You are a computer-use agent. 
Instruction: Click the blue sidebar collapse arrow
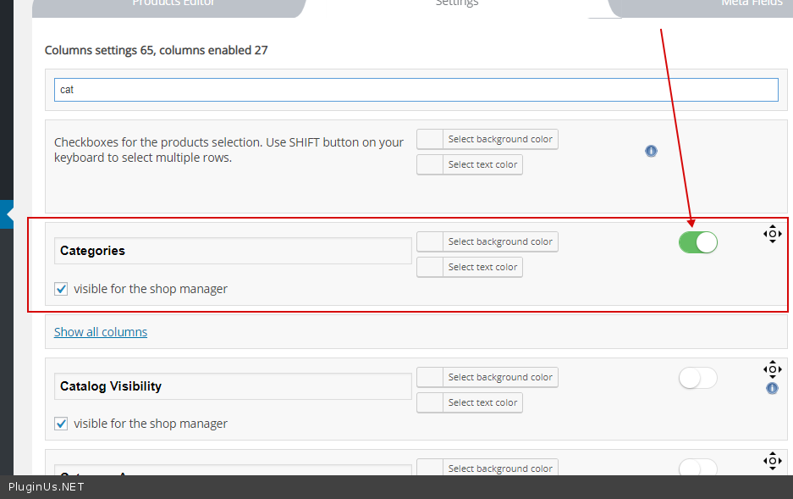(8, 215)
